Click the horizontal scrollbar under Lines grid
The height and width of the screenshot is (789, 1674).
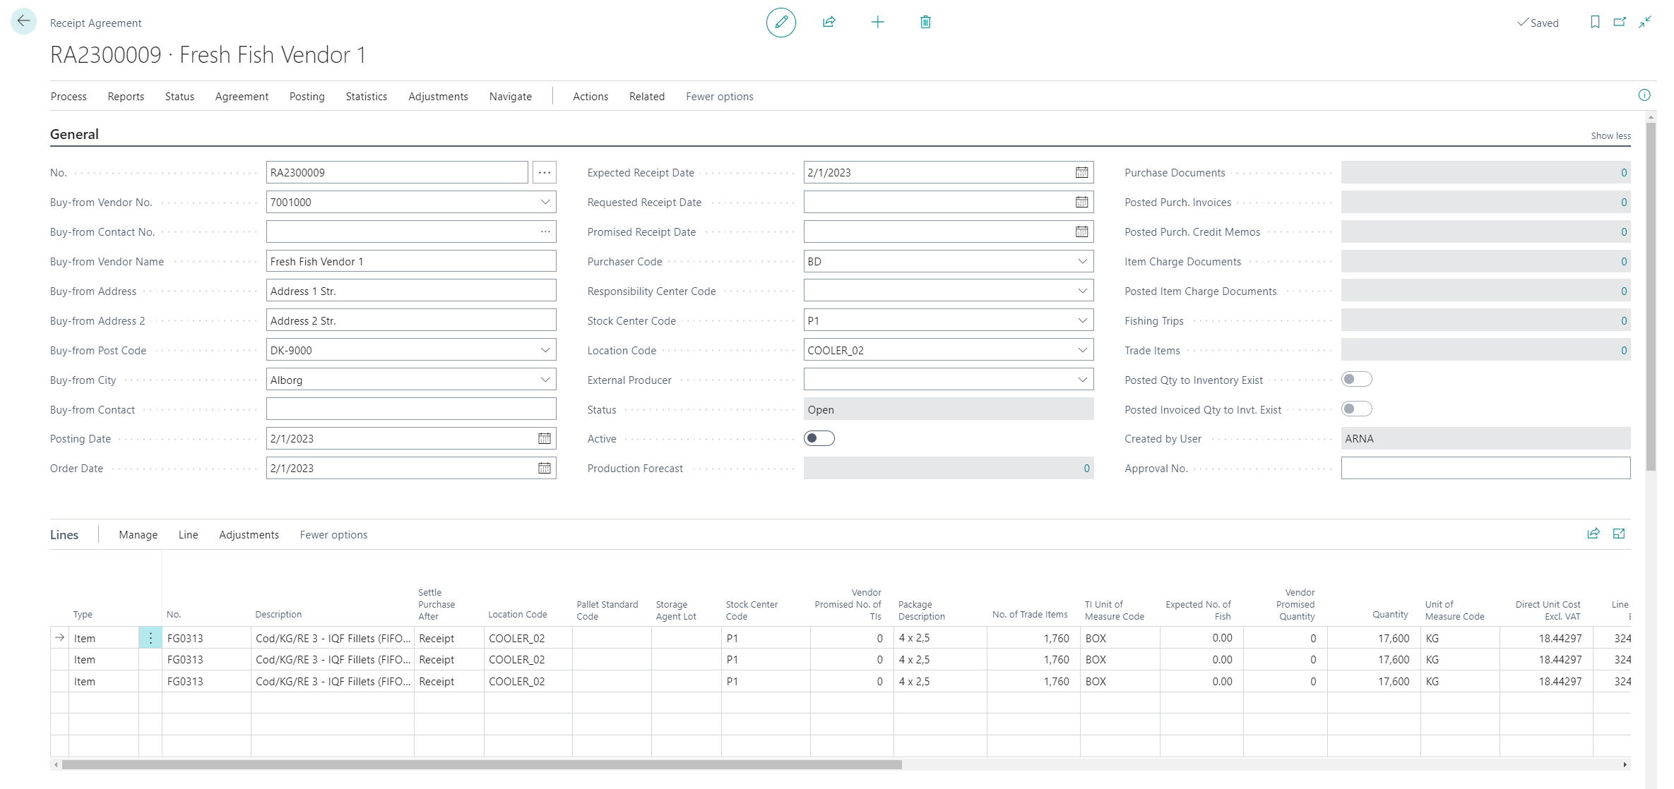480,765
